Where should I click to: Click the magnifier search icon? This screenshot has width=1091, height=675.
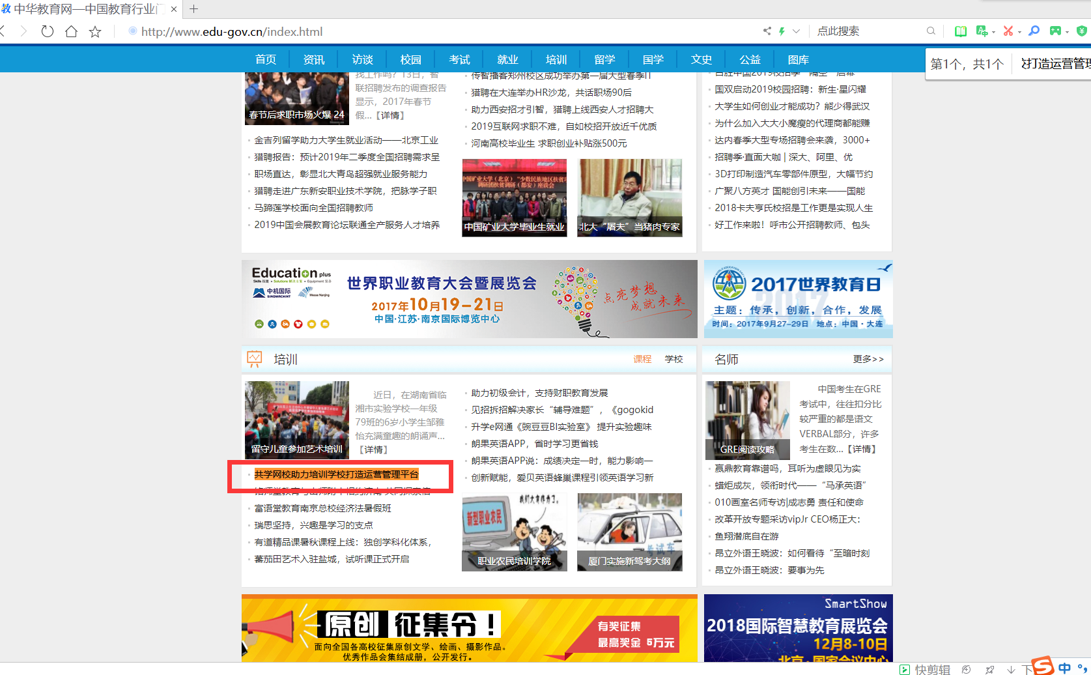point(931,31)
